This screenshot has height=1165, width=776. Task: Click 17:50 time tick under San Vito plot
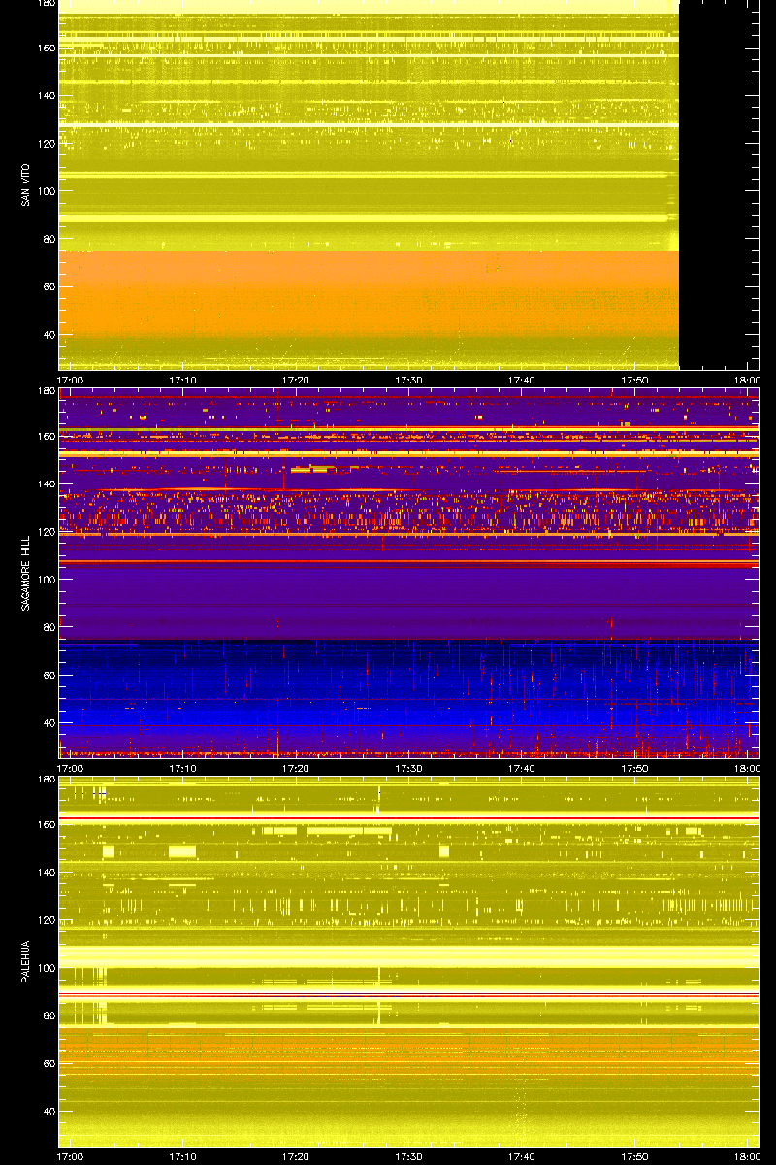[635, 380]
